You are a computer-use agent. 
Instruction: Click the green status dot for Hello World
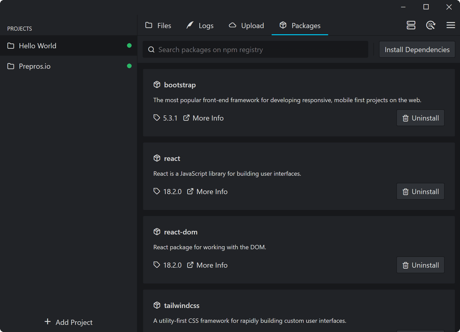129,45
